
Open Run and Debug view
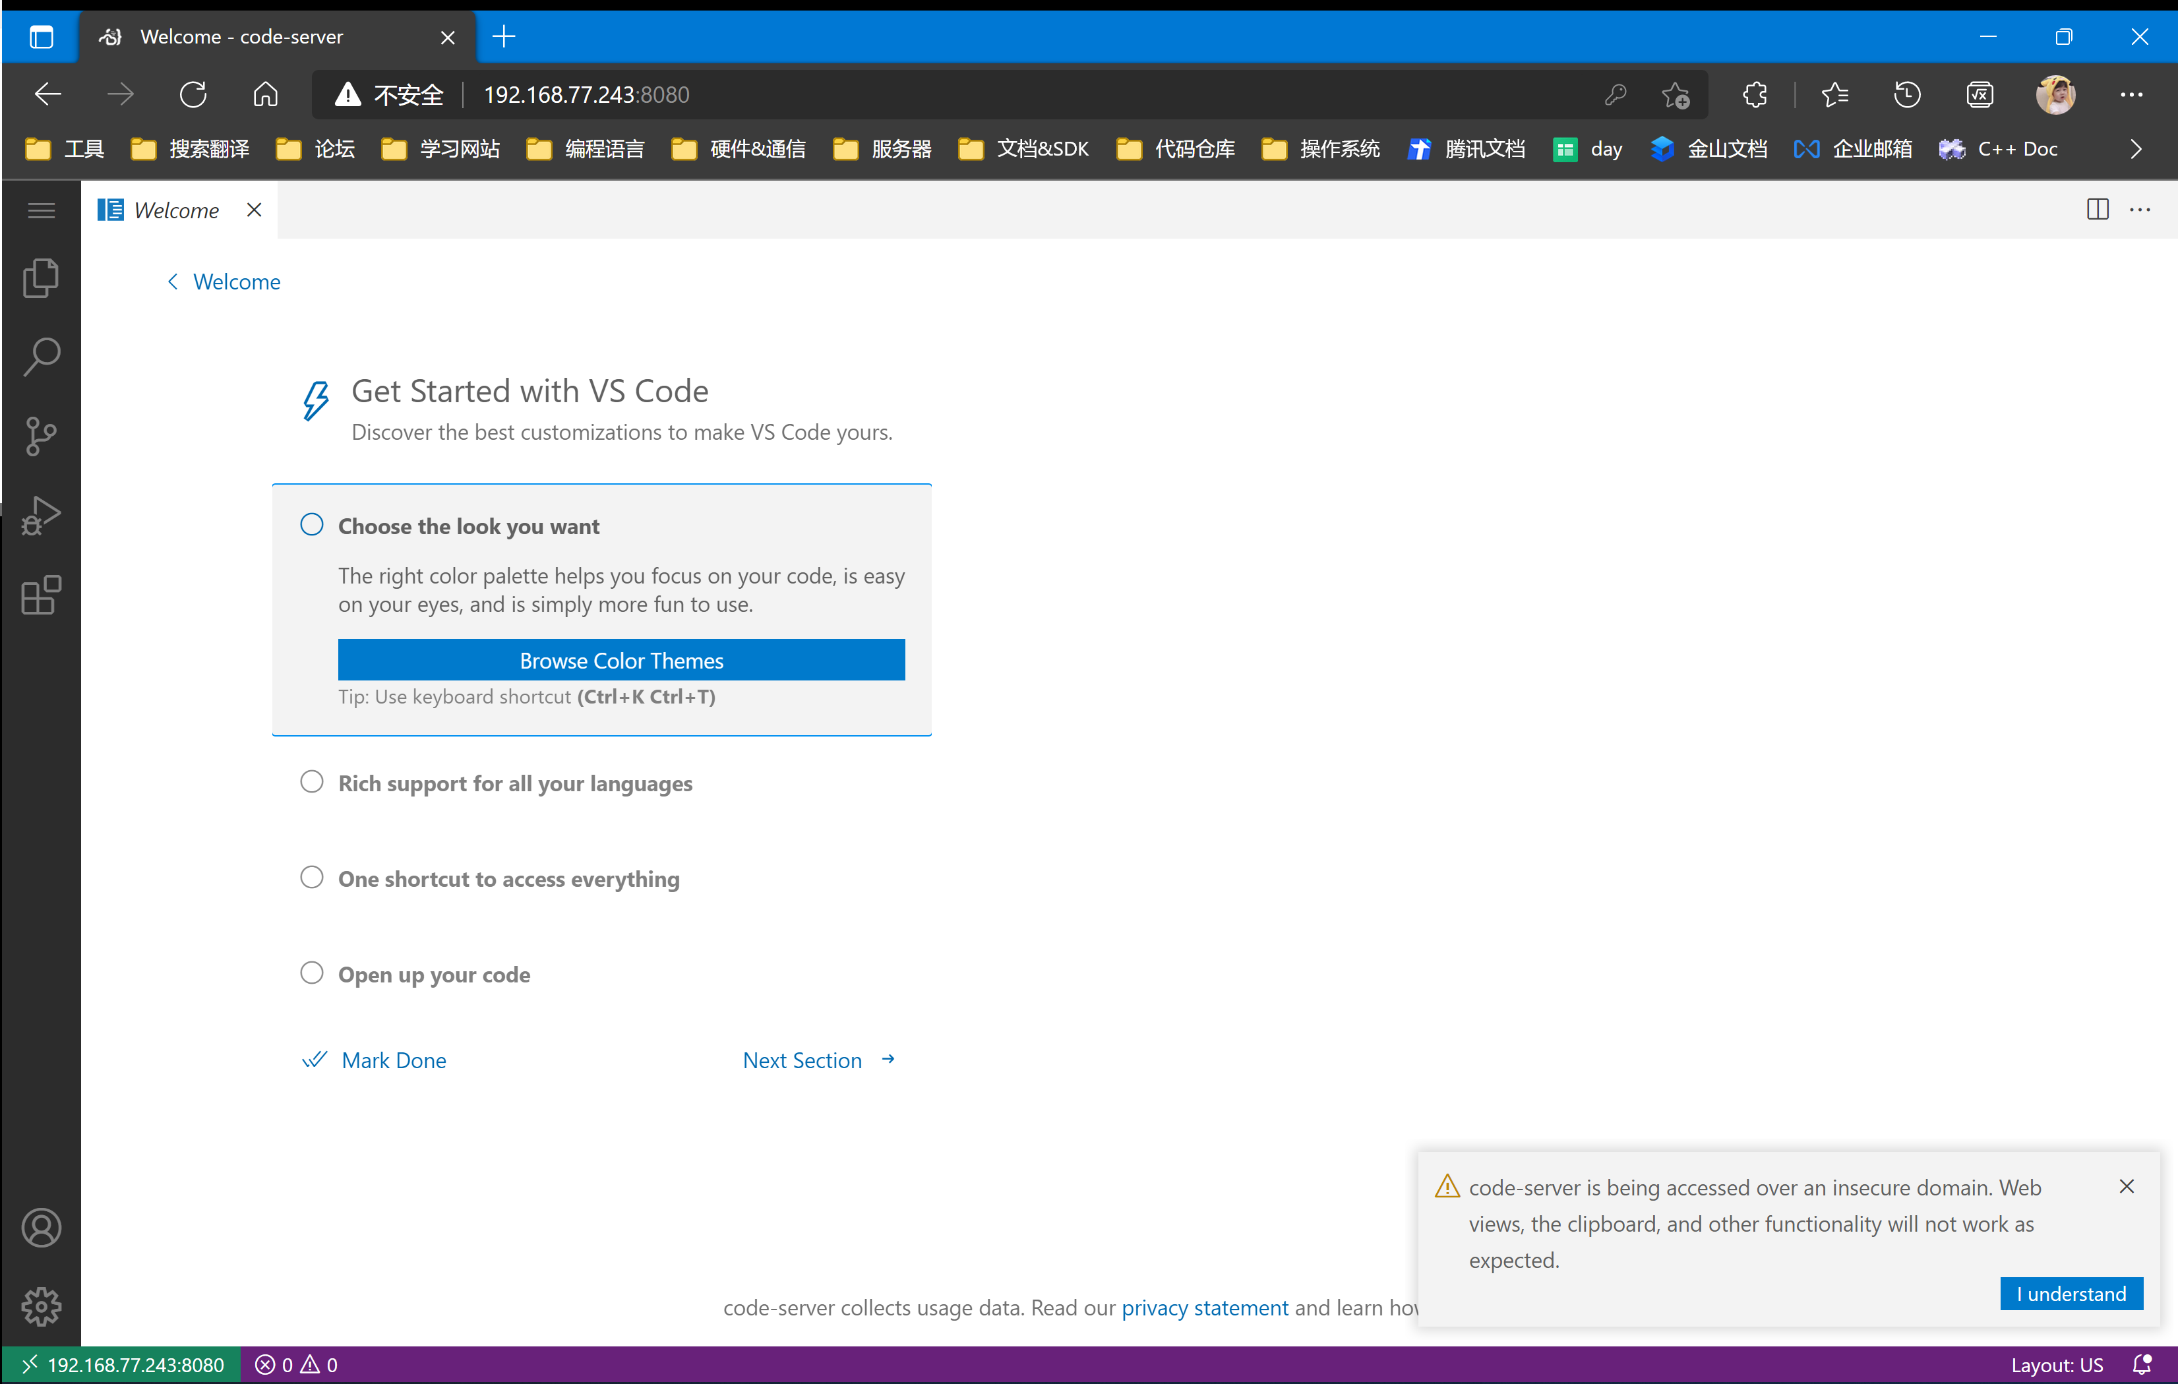pos(41,516)
